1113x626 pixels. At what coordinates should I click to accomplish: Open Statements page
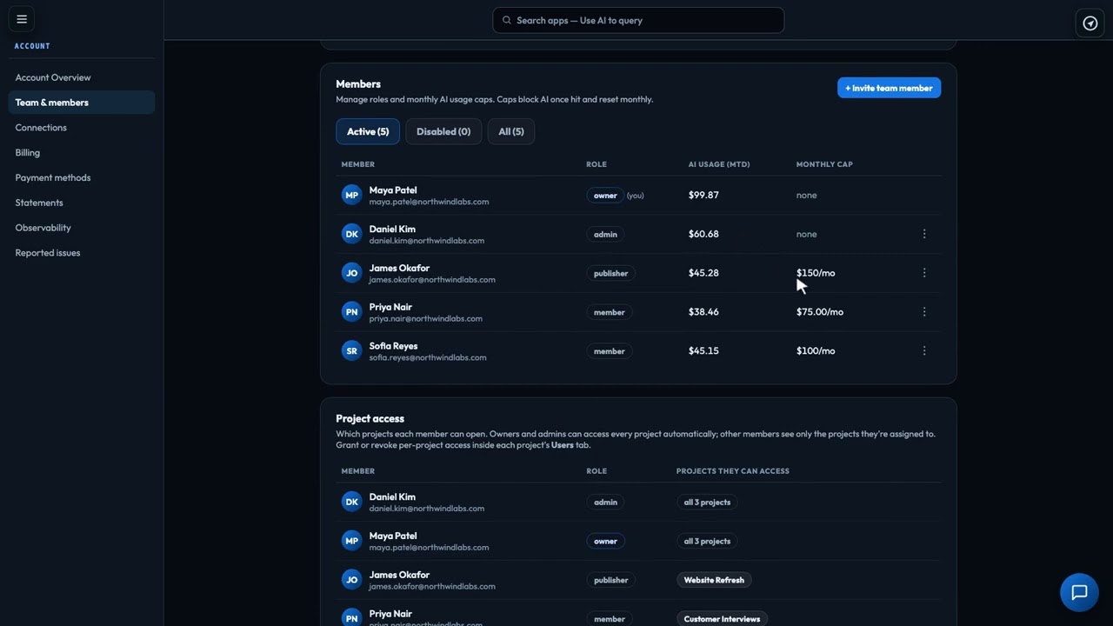click(x=82, y=203)
